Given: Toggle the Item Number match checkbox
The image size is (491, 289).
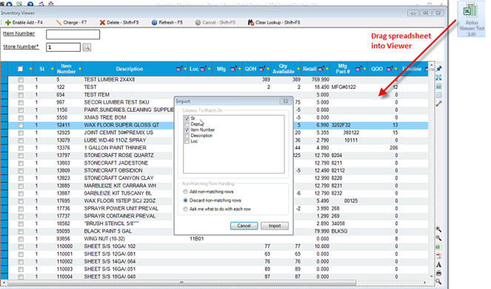Looking at the screenshot, I should (x=187, y=130).
